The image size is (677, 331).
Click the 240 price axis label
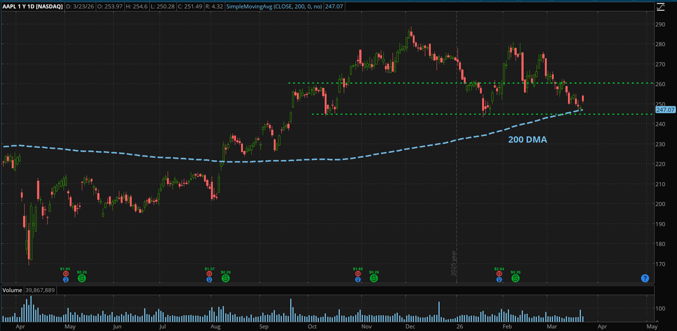661,124
